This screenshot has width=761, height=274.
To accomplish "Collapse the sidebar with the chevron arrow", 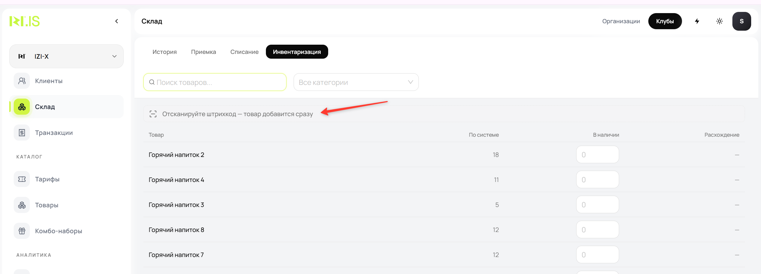I will point(117,21).
